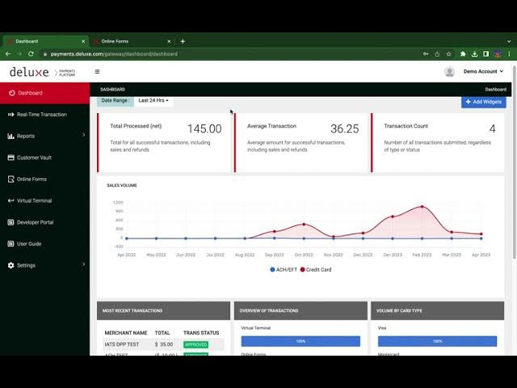The image size is (517, 388).
Task: Click the site lock icon in address bar
Action: point(45,54)
